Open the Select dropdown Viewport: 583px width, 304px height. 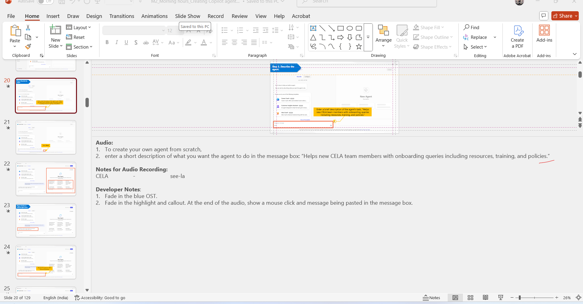pos(475,47)
